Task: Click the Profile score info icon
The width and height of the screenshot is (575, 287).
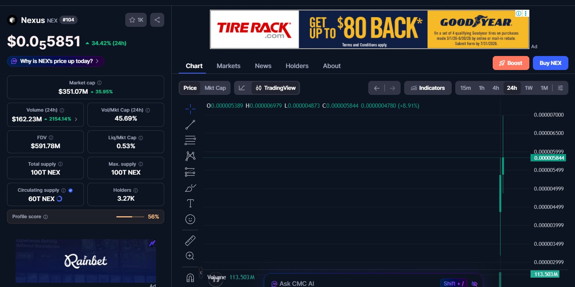Action: pyautogui.click(x=46, y=217)
